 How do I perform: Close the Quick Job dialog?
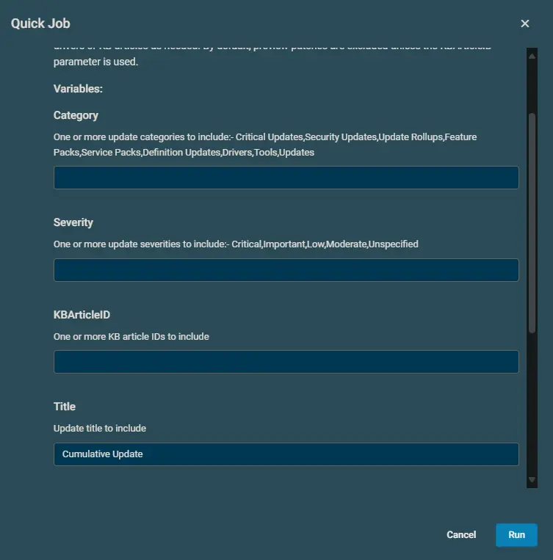pos(524,23)
